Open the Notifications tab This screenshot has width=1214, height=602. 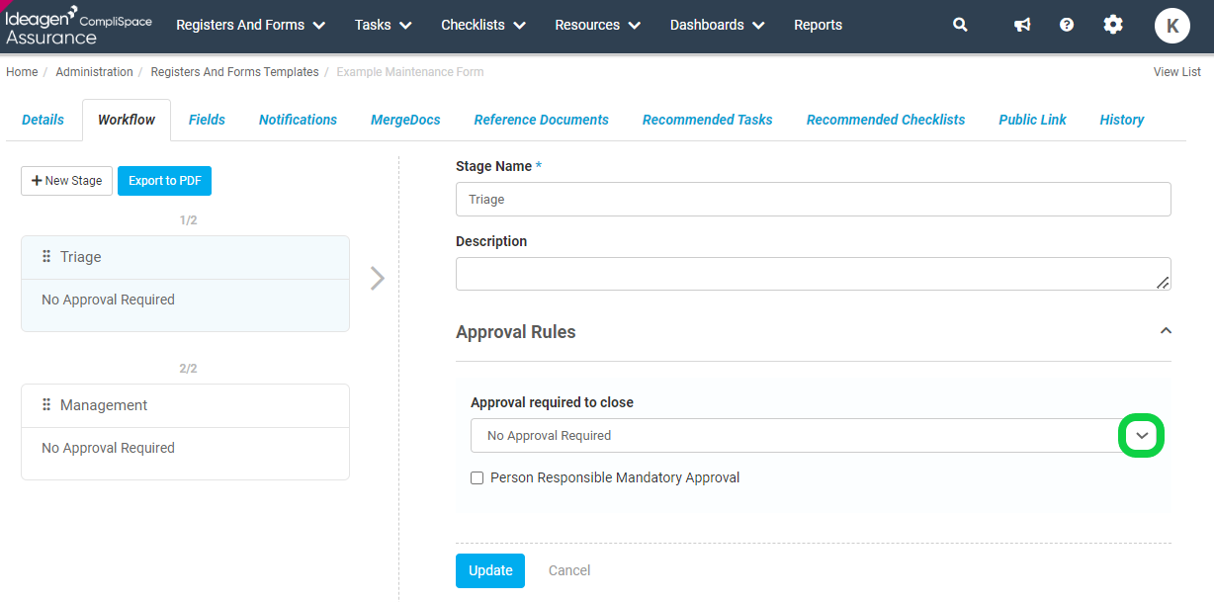click(x=298, y=120)
